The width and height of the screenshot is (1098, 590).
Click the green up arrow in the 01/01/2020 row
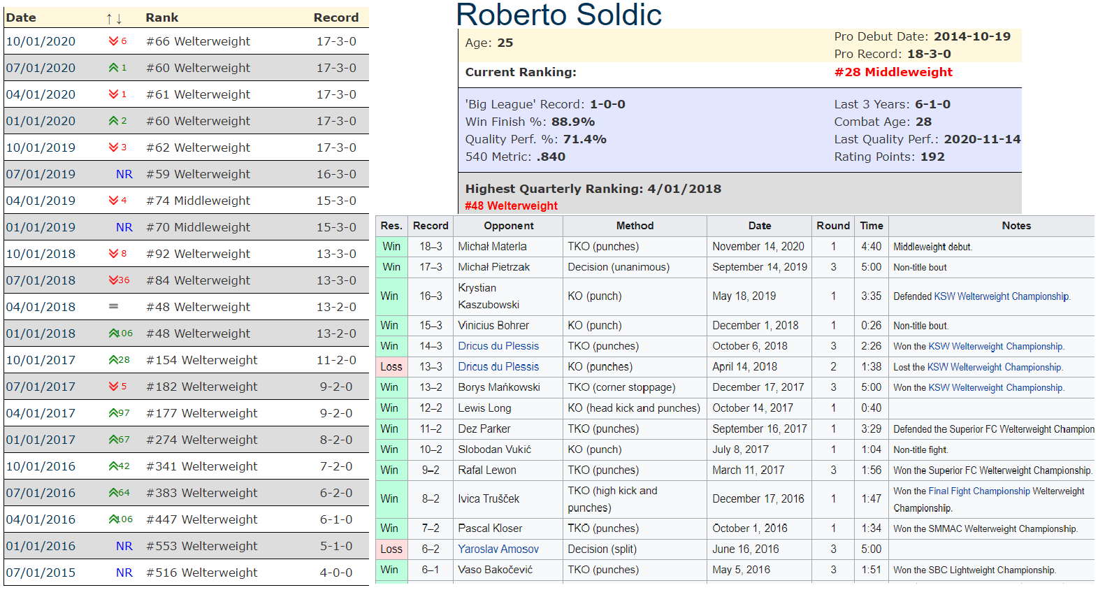point(113,121)
